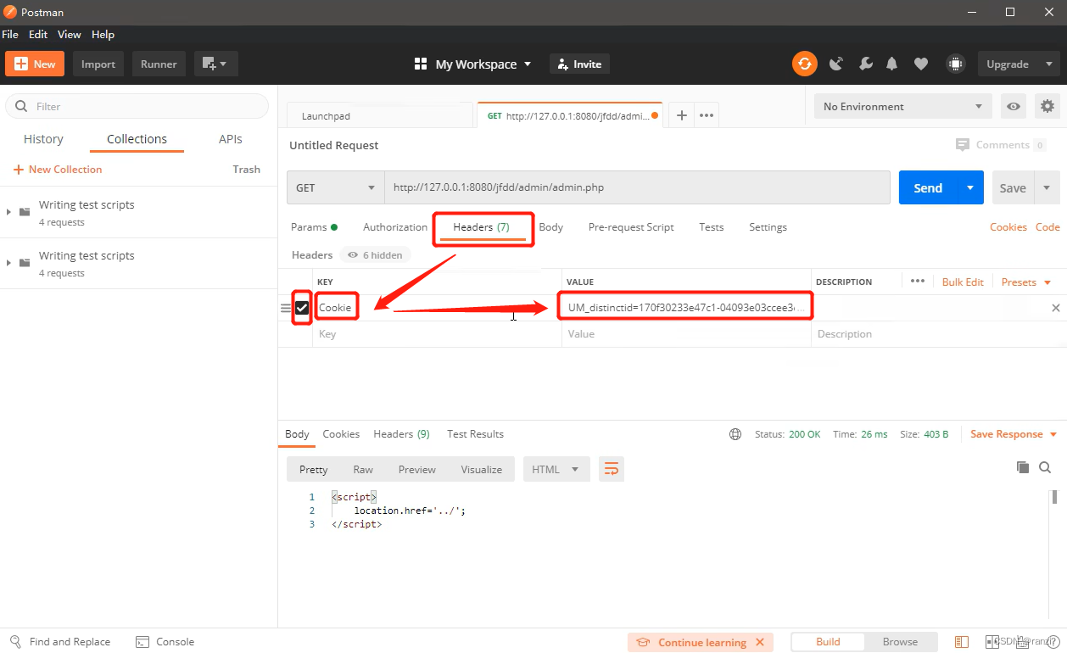This screenshot has width=1067, height=653.
Task: Switch to the APIs sidebar tab
Action: point(231,139)
